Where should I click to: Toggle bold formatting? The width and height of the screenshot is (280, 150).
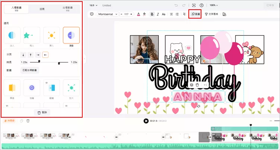click(x=152, y=14)
